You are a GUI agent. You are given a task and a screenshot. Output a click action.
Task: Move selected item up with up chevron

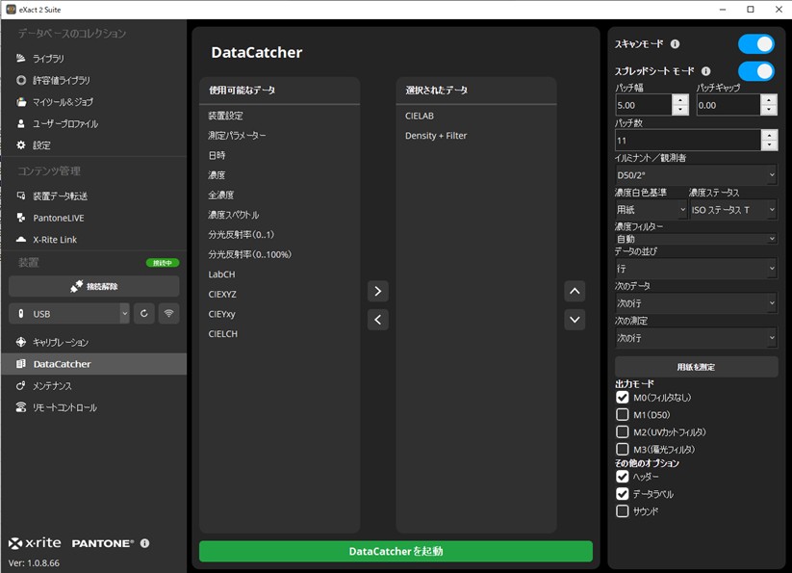tap(575, 291)
